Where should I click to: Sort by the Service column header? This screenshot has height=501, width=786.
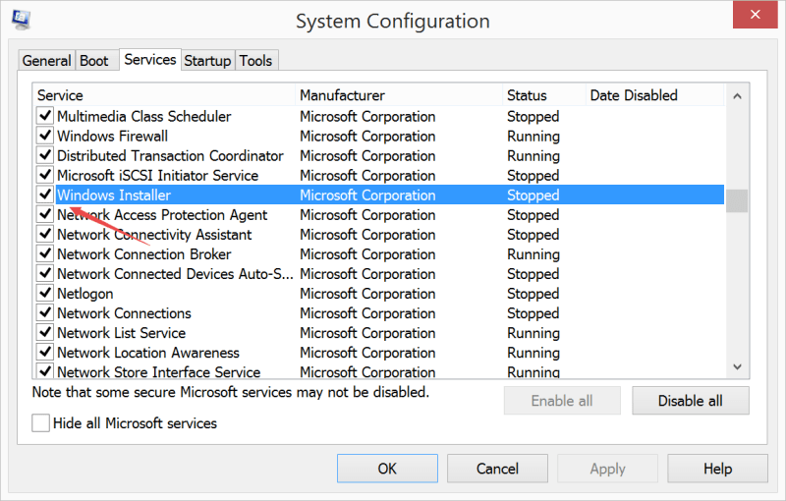point(164,95)
